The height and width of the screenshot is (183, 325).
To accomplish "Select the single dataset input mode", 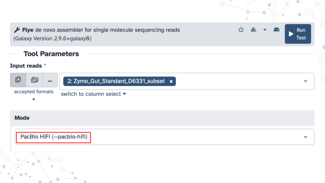I will [18, 80].
